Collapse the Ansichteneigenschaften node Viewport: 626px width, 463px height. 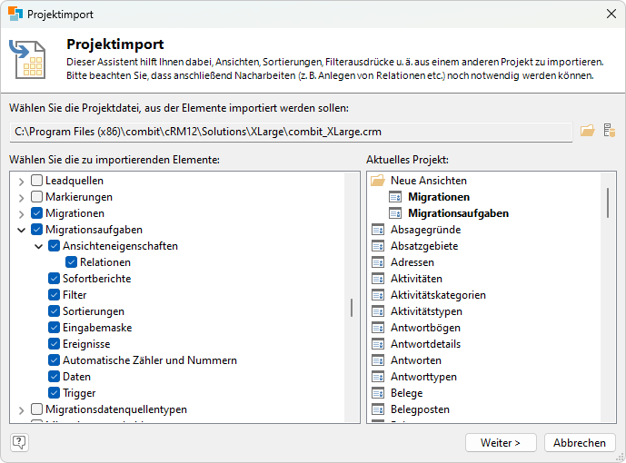pyautogui.click(x=38, y=246)
